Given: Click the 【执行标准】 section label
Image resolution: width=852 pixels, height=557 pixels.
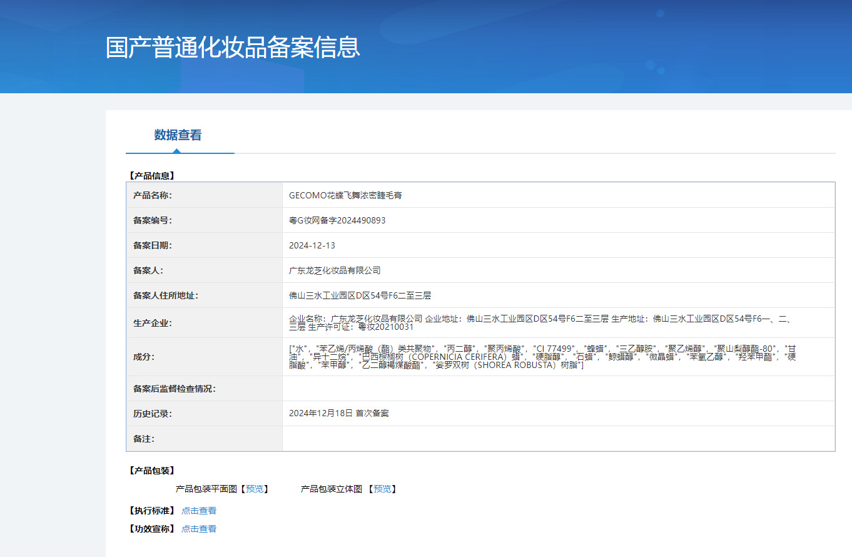Looking at the screenshot, I should tap(151, 511).
